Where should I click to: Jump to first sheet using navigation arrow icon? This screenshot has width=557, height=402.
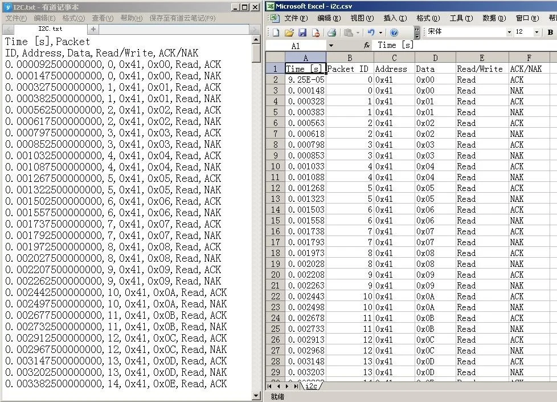(271, 386)
